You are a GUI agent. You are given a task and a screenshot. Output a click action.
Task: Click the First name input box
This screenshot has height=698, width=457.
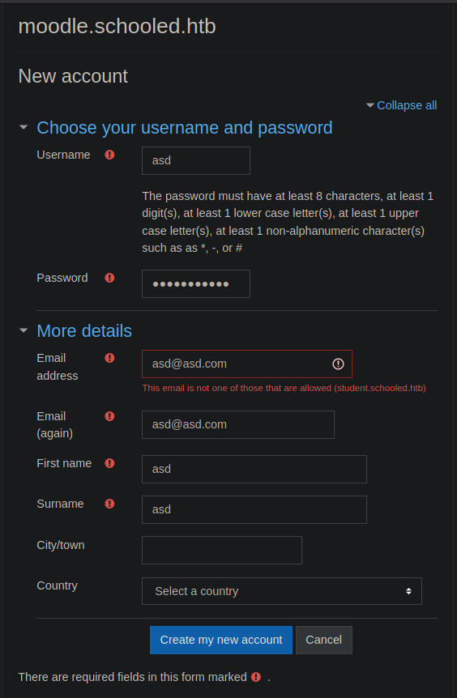254,469
